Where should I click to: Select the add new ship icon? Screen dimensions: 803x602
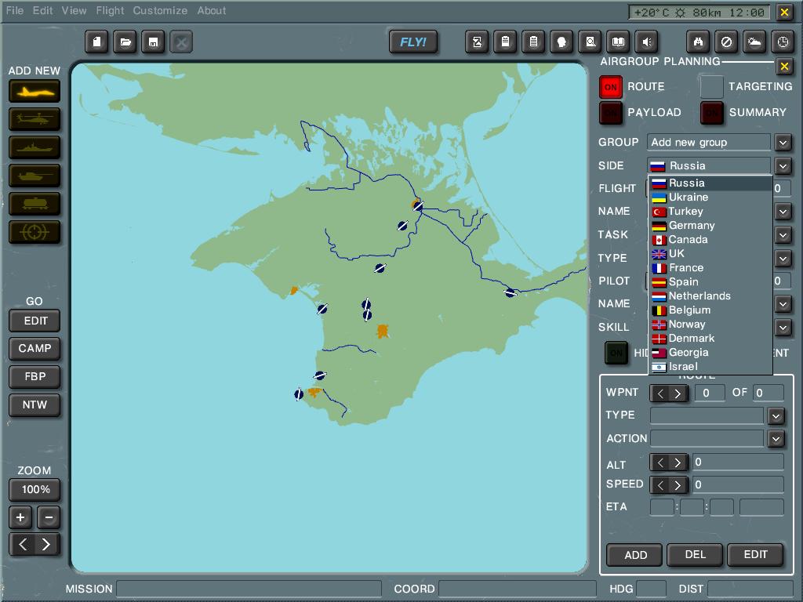[35, 147]
